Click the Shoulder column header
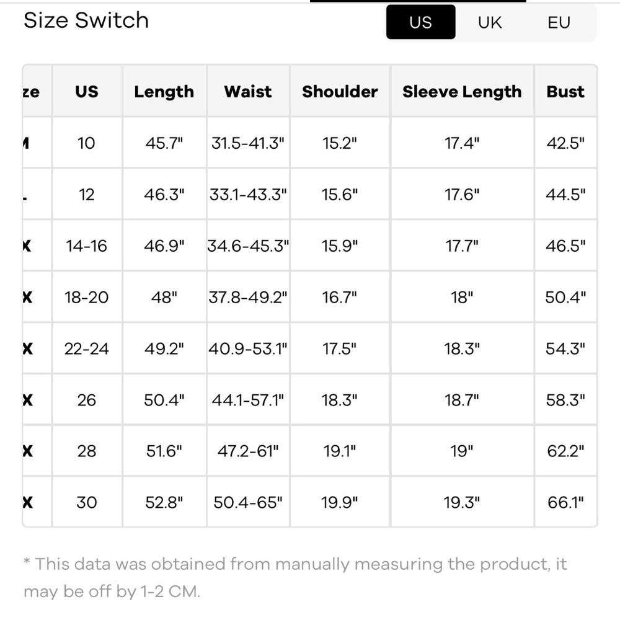 click(x=340, y=92)
